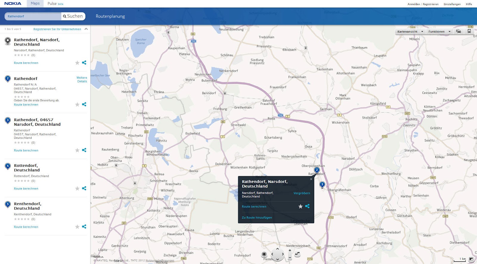Favorite result 2 Rathendorf with star

(77, 104)
